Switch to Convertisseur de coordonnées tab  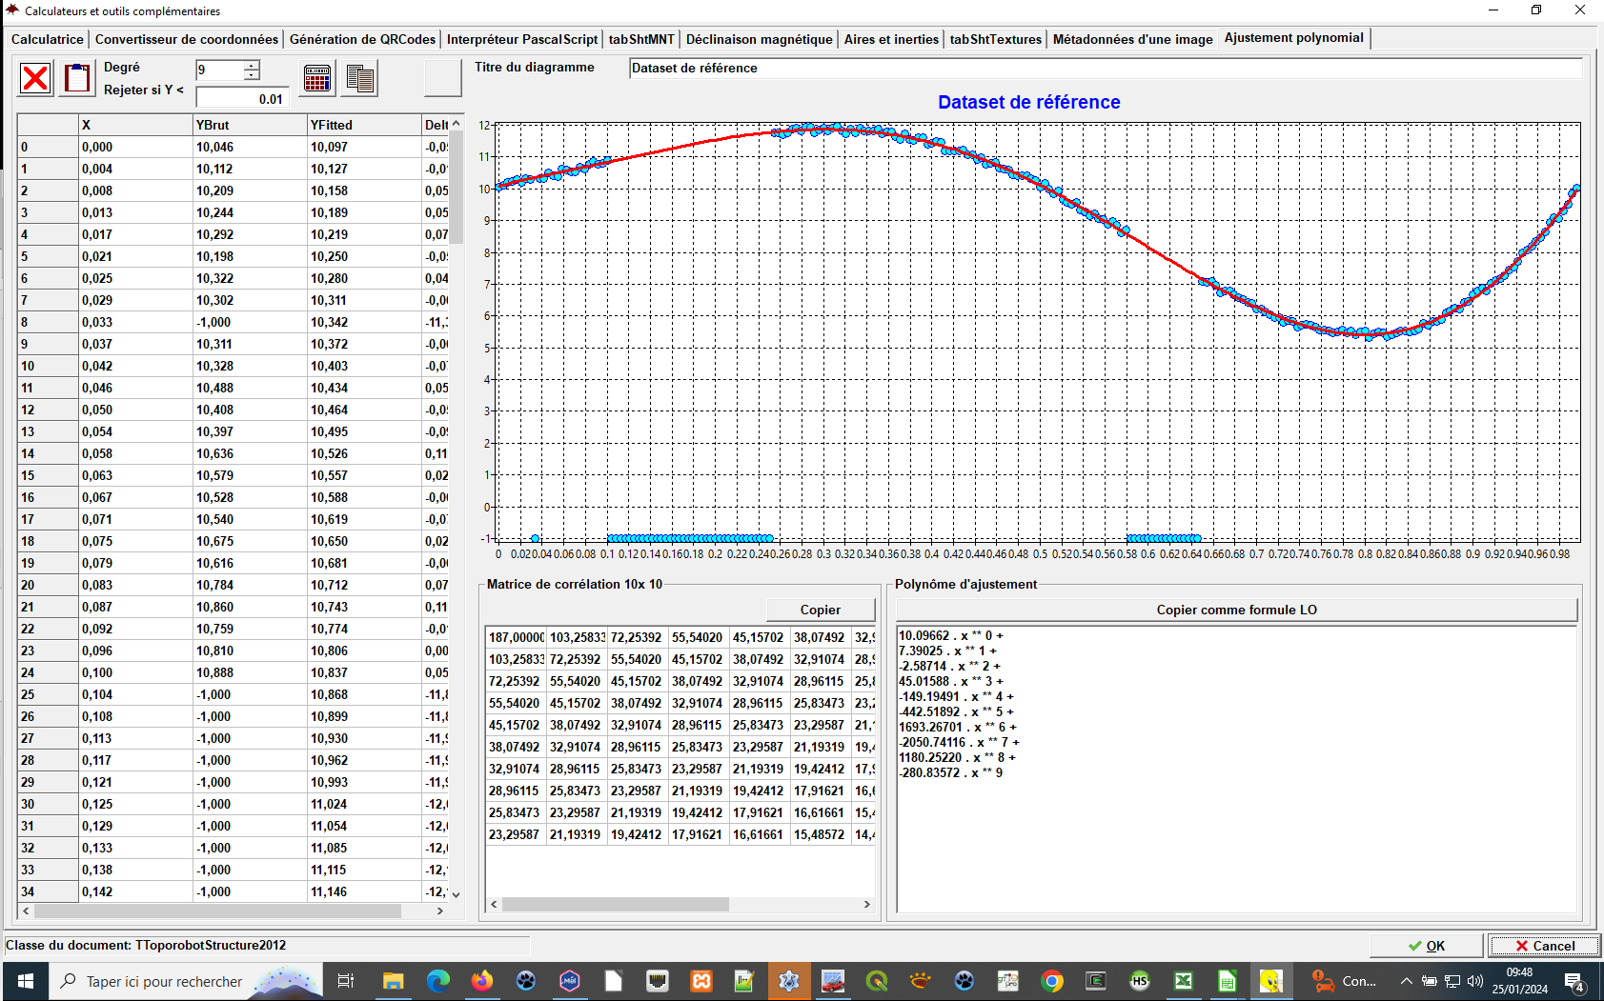click(187, 39)
